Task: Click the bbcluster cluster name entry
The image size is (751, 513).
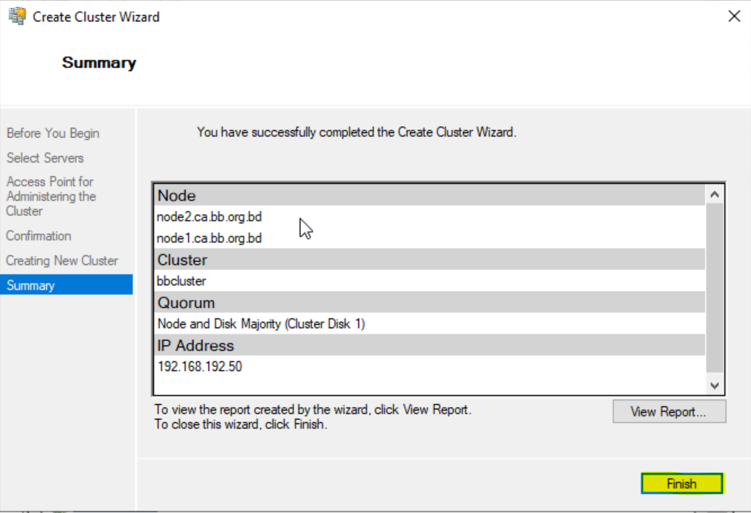Action: (x=181, y=281)
